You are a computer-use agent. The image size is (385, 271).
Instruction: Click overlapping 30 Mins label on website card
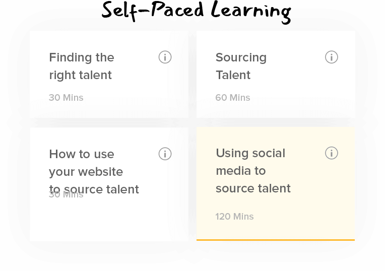coord(66,194)
